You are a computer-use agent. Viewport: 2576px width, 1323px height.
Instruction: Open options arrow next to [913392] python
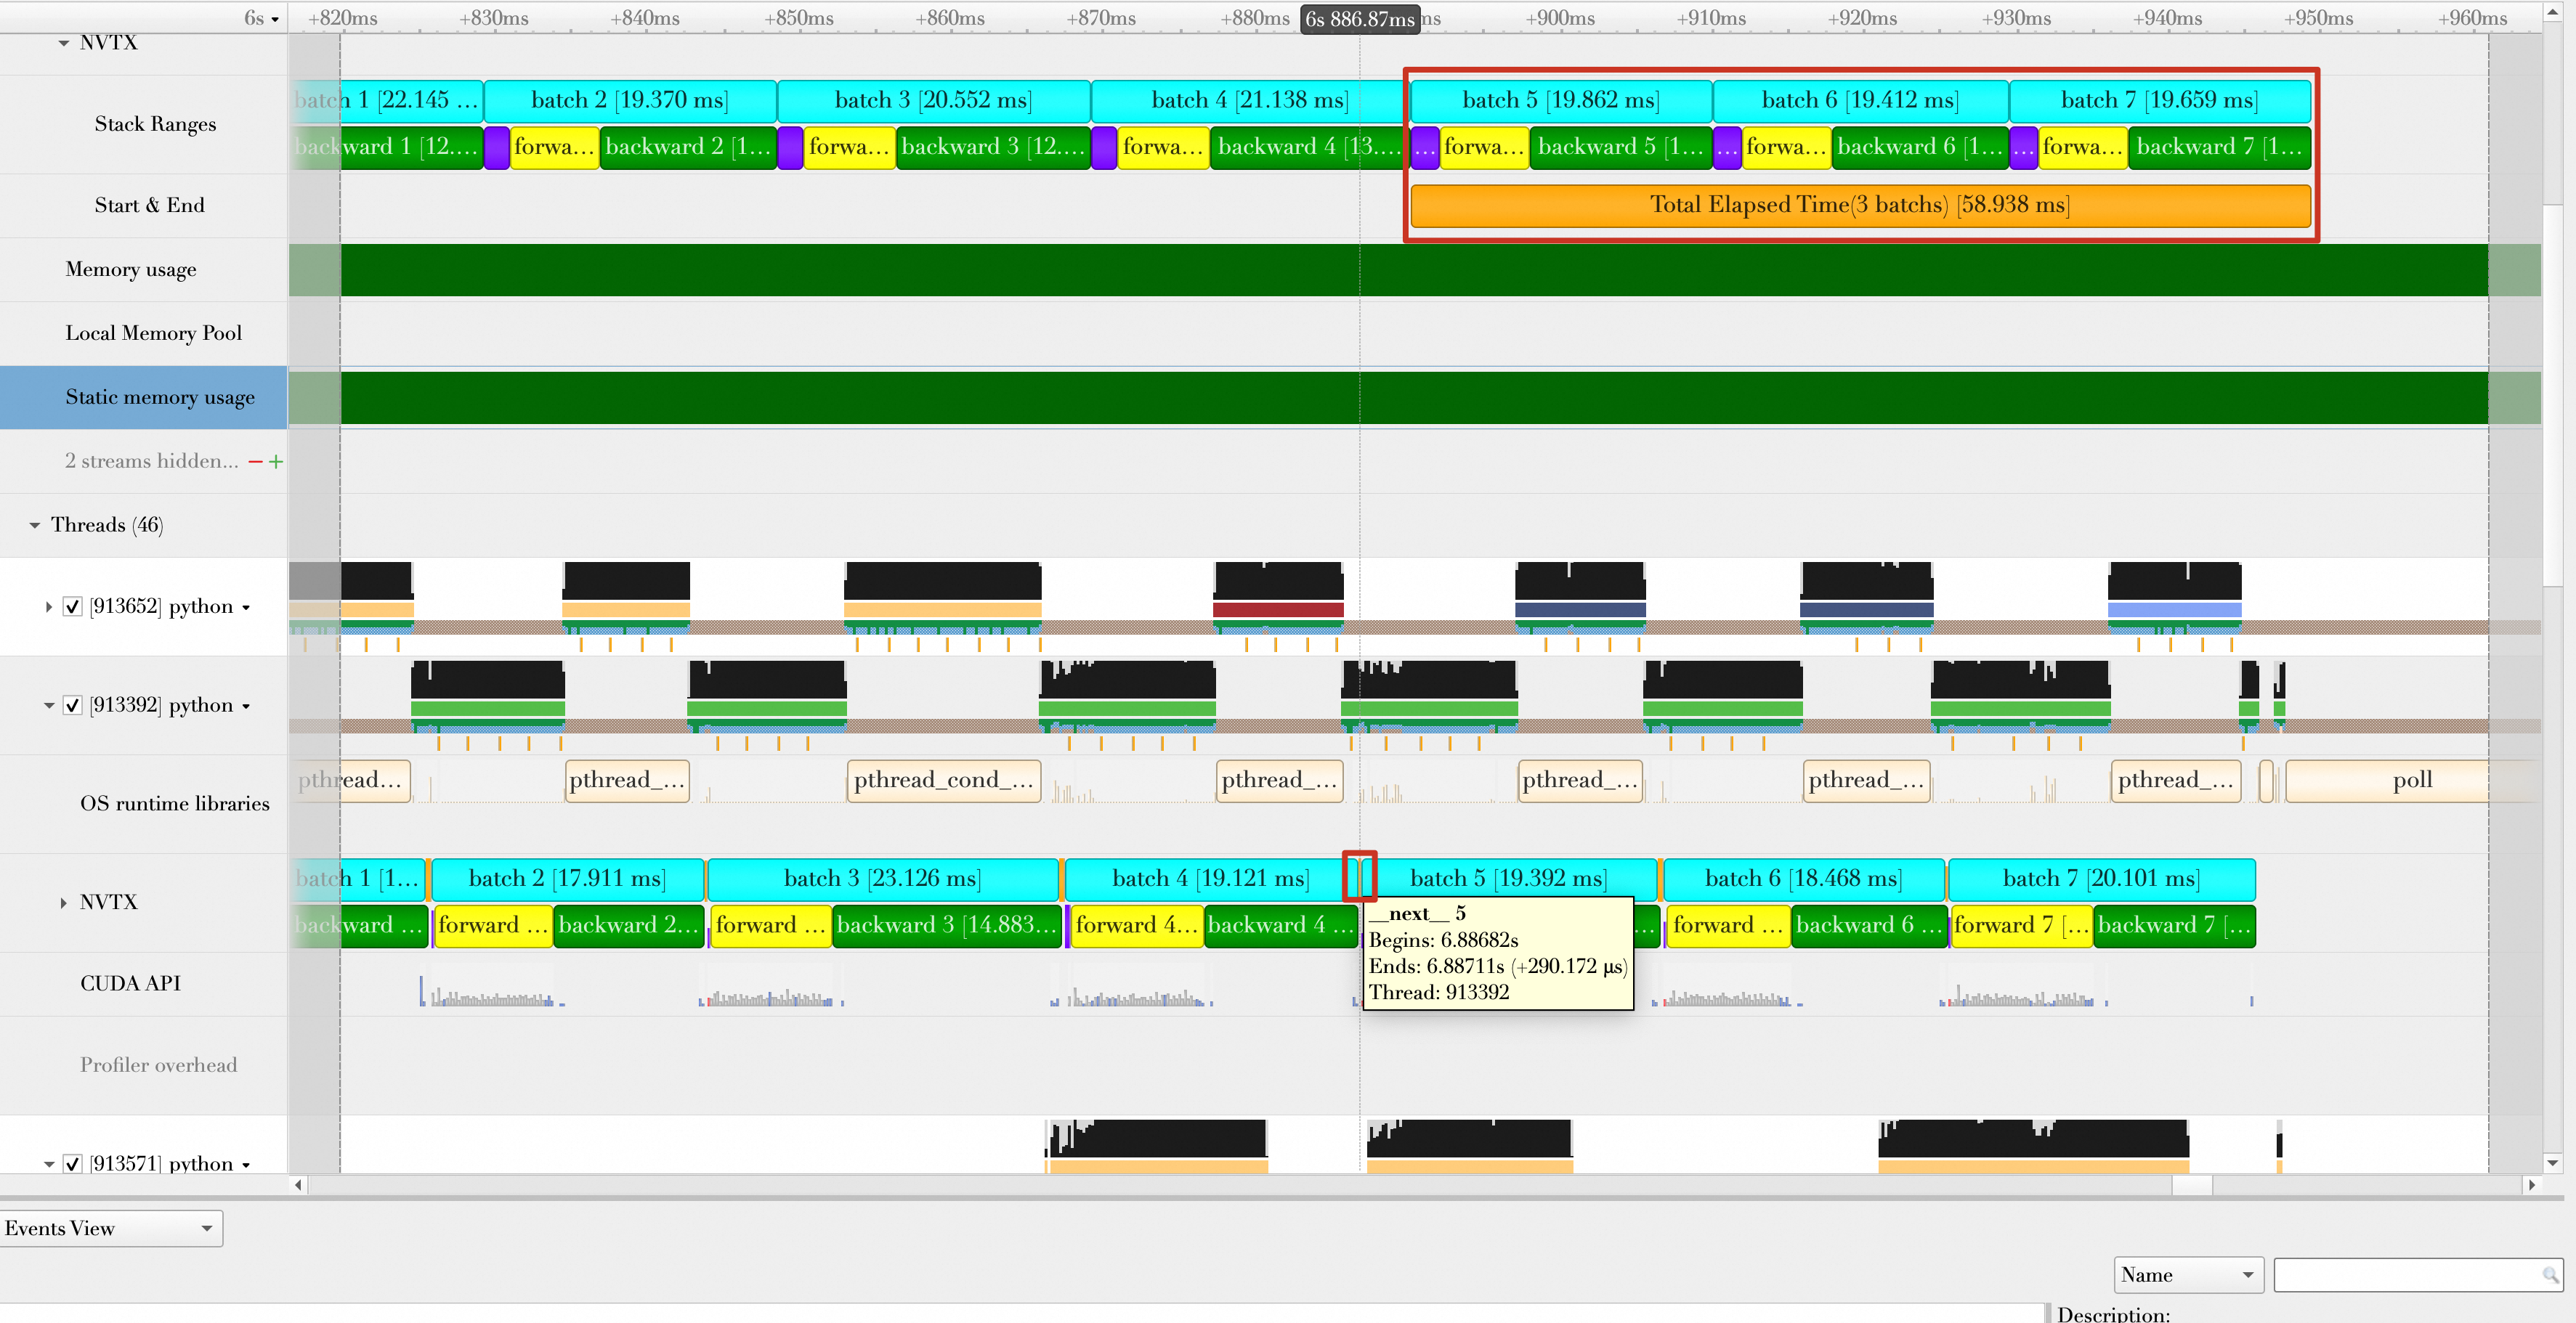(246, 707)
